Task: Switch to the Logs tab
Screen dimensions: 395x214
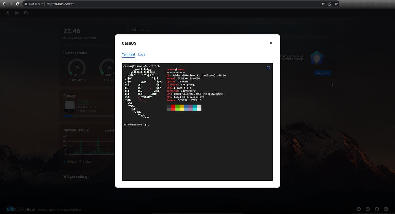Action: [142, 54]
